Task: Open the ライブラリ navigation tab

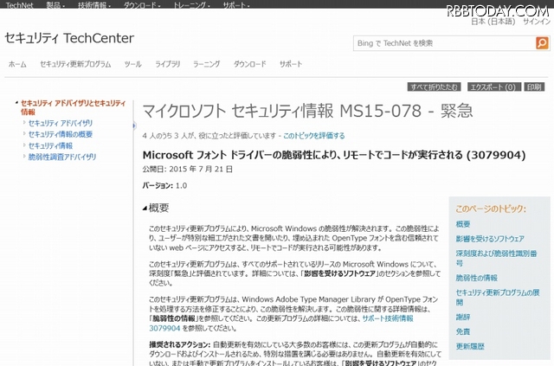Action: 167,64
